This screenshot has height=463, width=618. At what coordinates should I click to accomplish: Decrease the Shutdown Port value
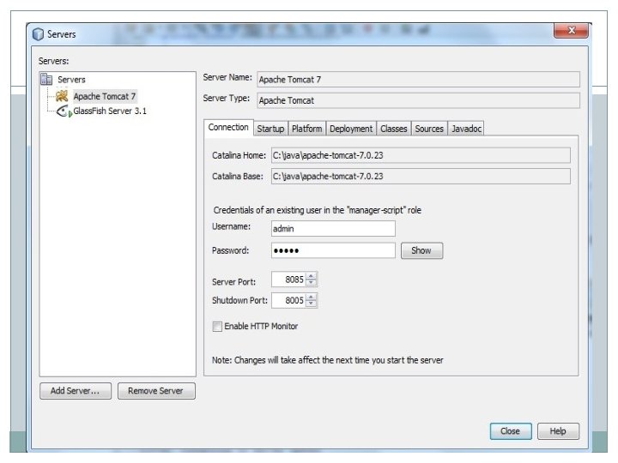(311, 304)
